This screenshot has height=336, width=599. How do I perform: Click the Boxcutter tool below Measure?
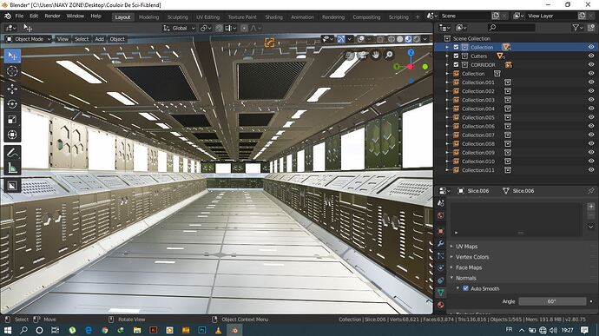(x=12, y=186)
